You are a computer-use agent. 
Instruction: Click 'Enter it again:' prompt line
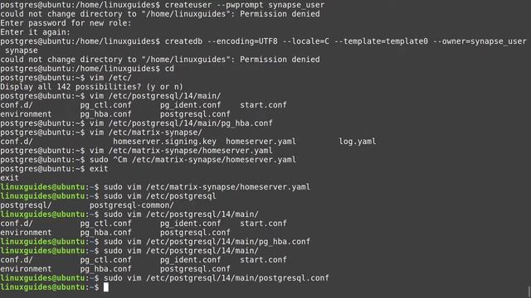click(x=35, y=32)
